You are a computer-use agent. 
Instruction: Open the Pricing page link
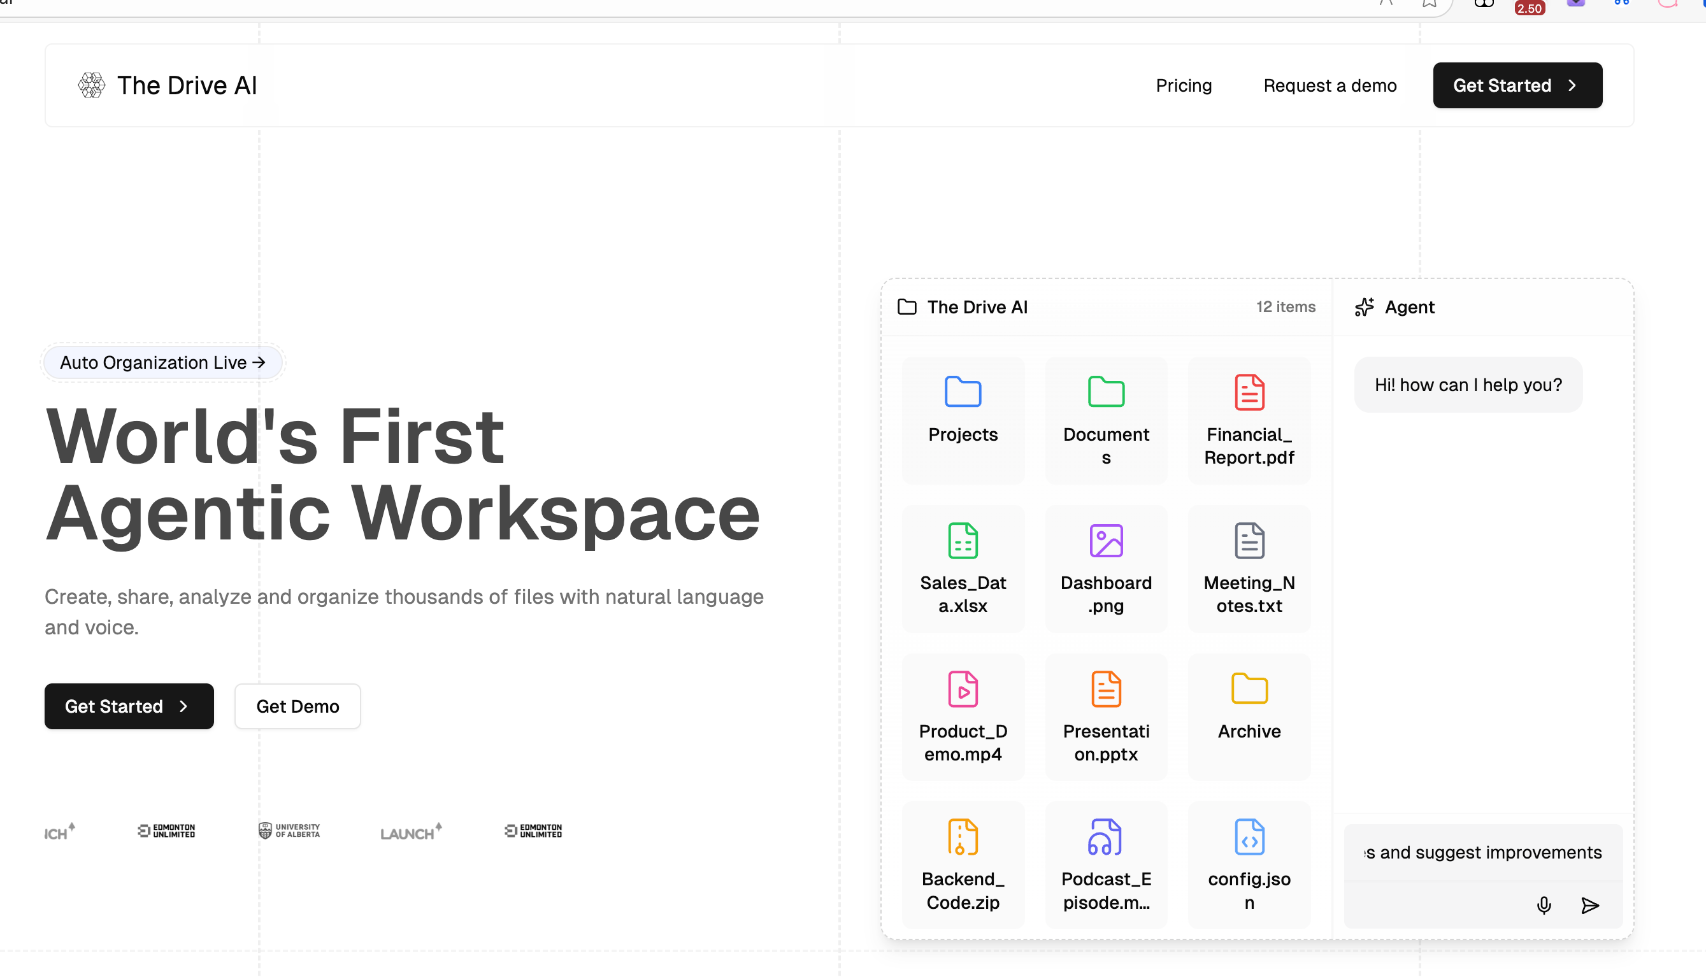coord(1183,85)
